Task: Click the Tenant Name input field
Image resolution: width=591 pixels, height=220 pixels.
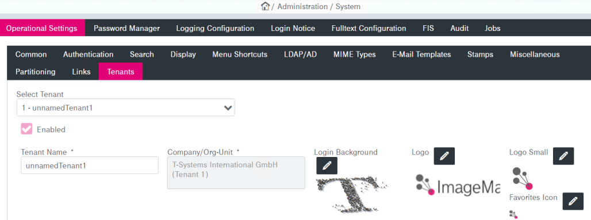Action: click(x=90, y=165)
